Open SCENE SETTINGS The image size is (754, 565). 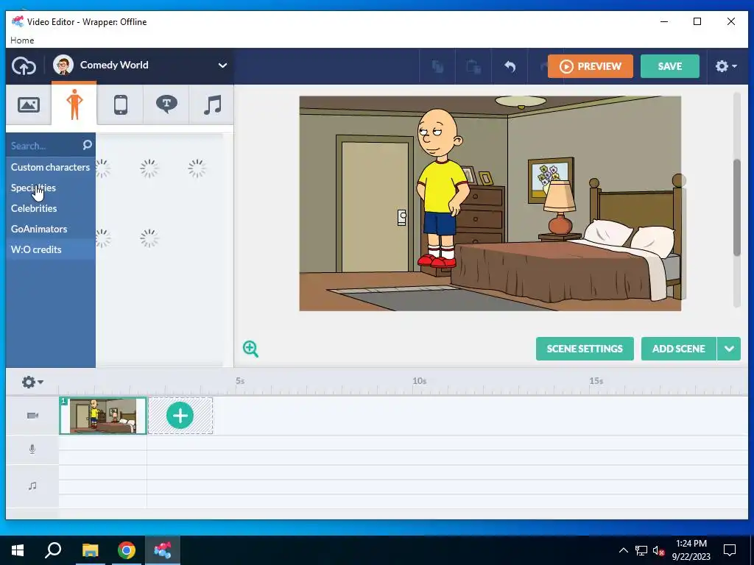[x=585, y=349]
